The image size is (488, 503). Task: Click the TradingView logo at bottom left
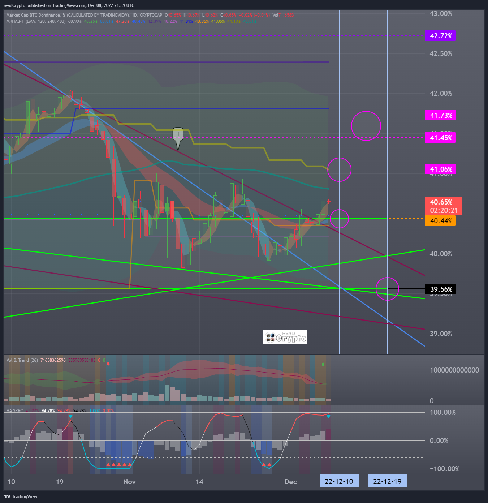(x=21, y=496)
